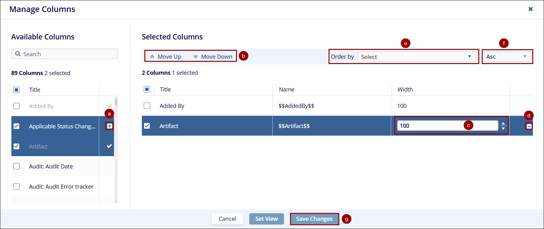Check the Added By row in Selected Columns
This screenshot has width=544, height=229.
point(147,106)
